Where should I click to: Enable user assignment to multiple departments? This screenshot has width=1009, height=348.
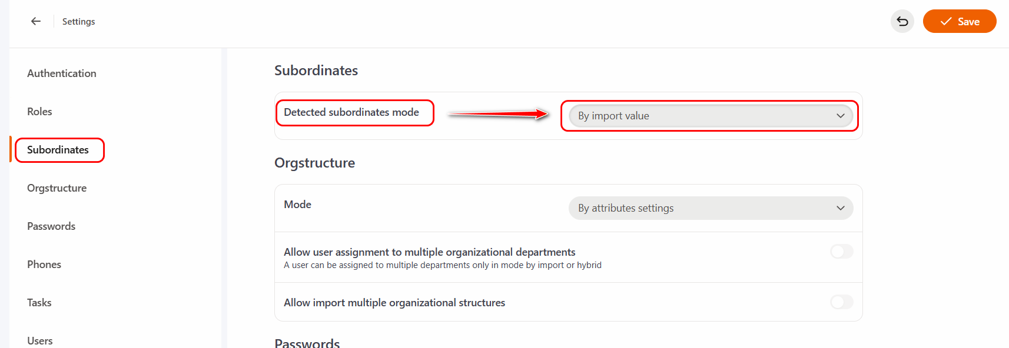click(x=841, y=252)
